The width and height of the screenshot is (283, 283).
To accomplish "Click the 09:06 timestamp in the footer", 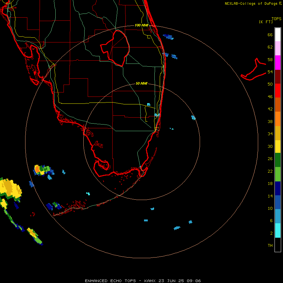I will [x=194, y=281].
